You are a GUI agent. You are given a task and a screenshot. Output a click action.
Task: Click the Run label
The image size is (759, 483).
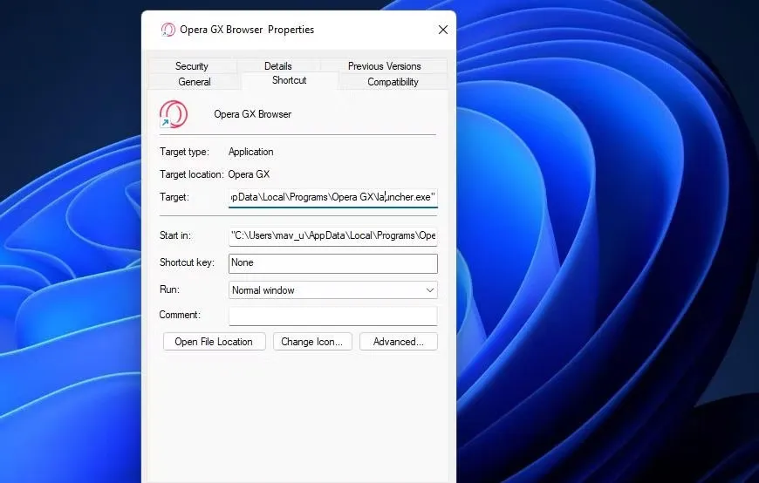click(169, 289)
